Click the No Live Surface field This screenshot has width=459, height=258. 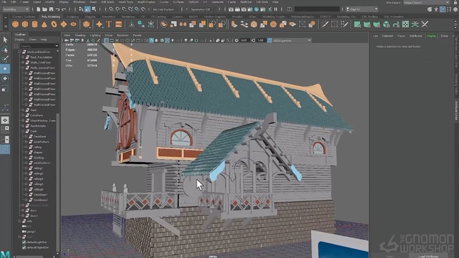[x=165, y=9]
